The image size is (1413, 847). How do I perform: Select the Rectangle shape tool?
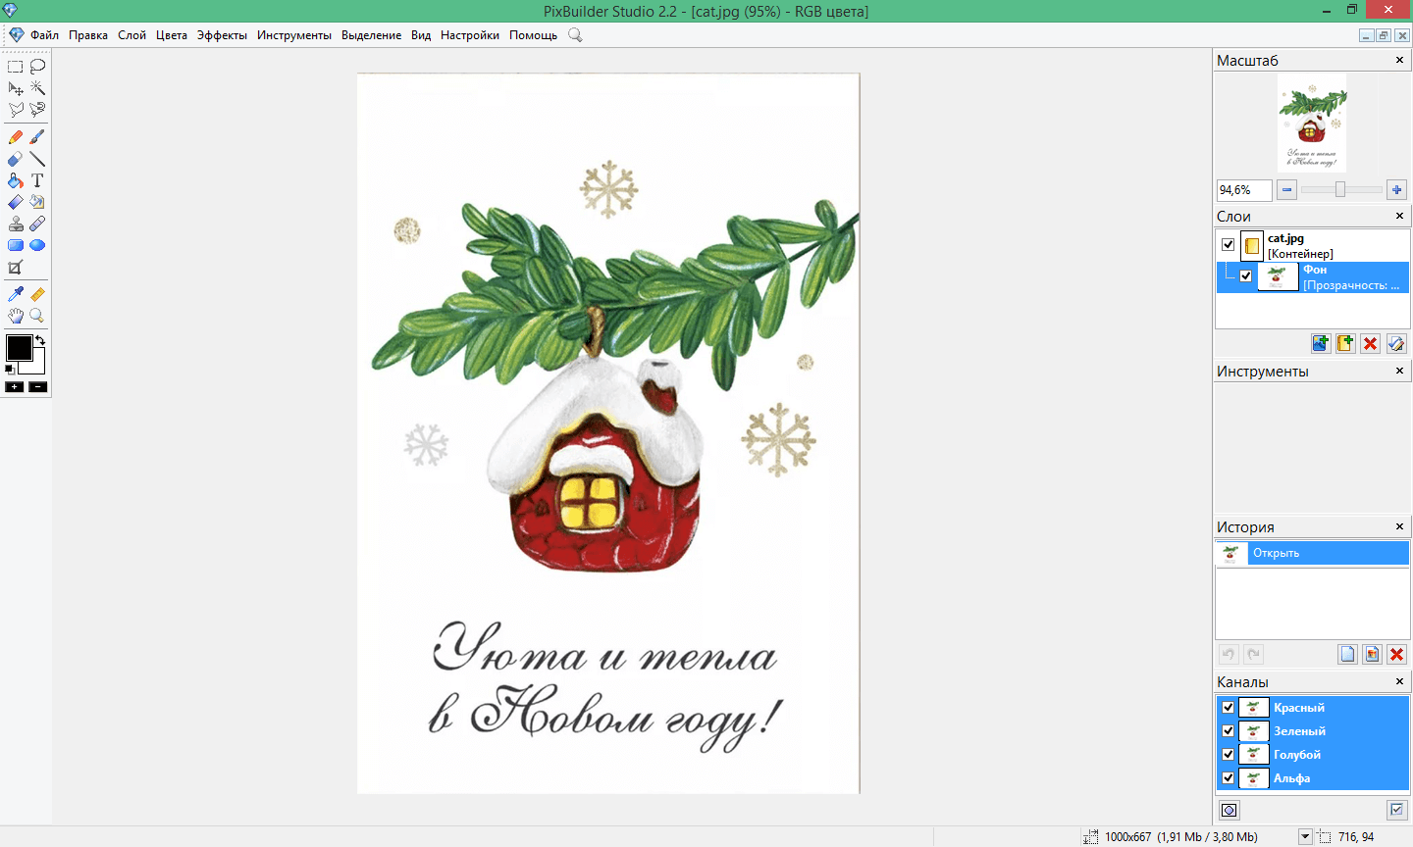16,245
